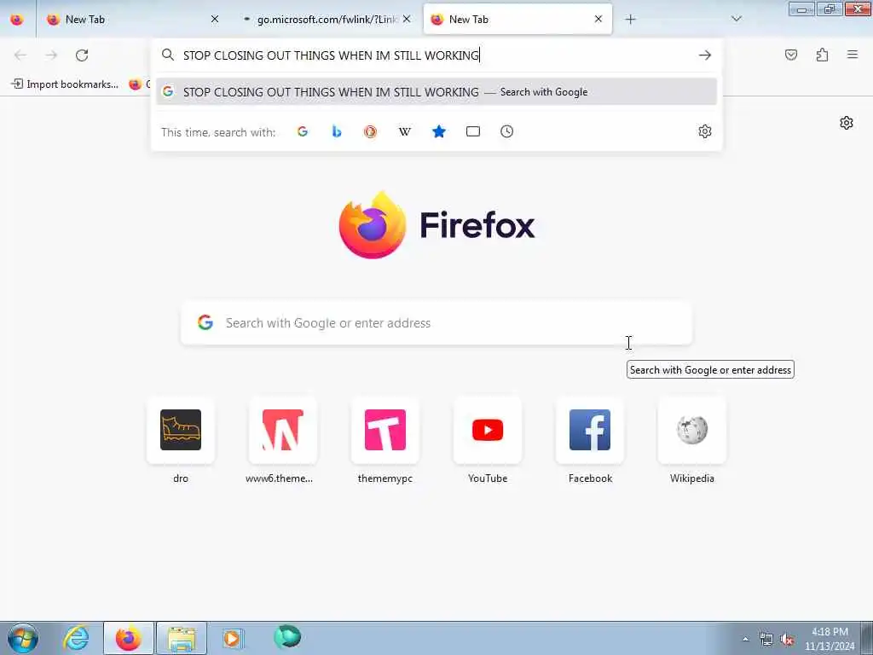Click the muted volume tray icon
The image size is (873, 655).
[x=787, y=640]
